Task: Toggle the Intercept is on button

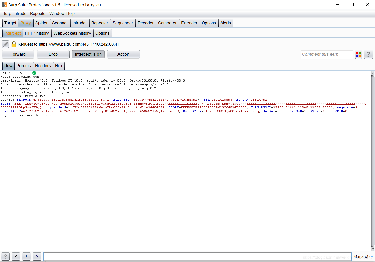Action: (88, 54)
